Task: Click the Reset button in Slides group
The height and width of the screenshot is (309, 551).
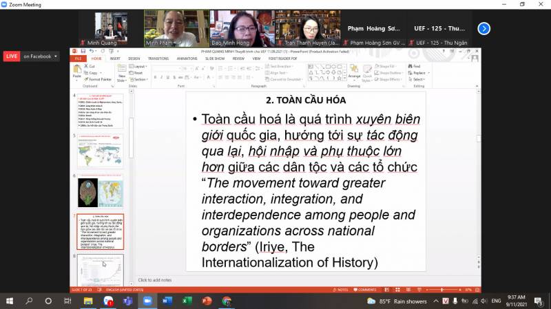Action: tap(138, 72)
